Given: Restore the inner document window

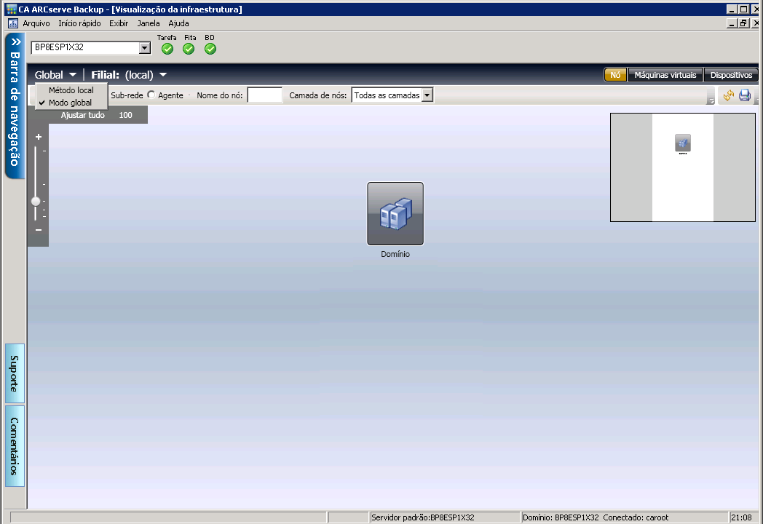Looking at the screenshot, I should point(743,23).
